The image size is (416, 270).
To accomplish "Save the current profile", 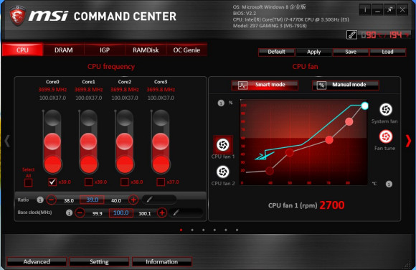I will [x=351, y=52].
